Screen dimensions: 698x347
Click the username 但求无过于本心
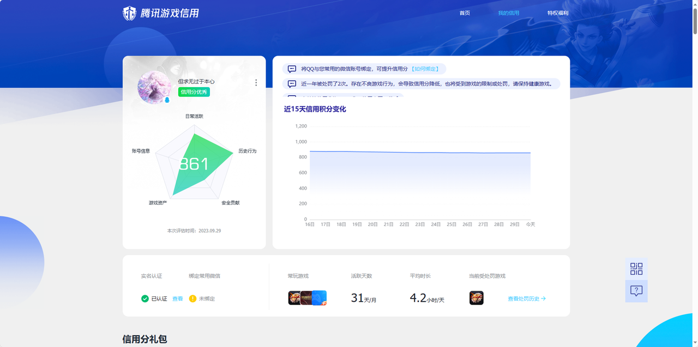tap(196, 82)
